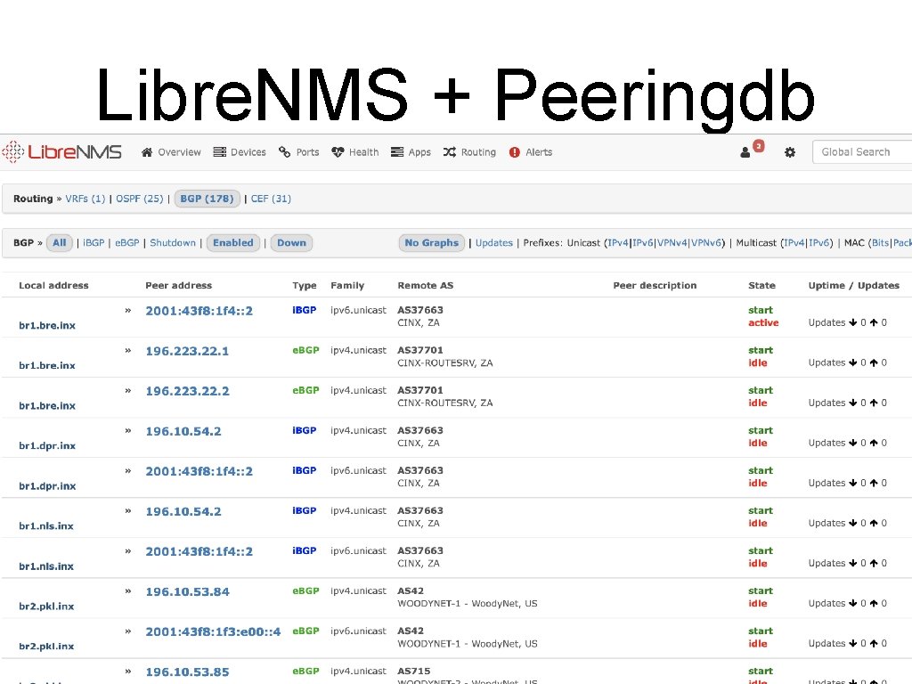The height and width of the screenshot is (684, 912).
Task: Click AS37701 in the 196.223.22.1 row
Action: [x=420, y=350]
